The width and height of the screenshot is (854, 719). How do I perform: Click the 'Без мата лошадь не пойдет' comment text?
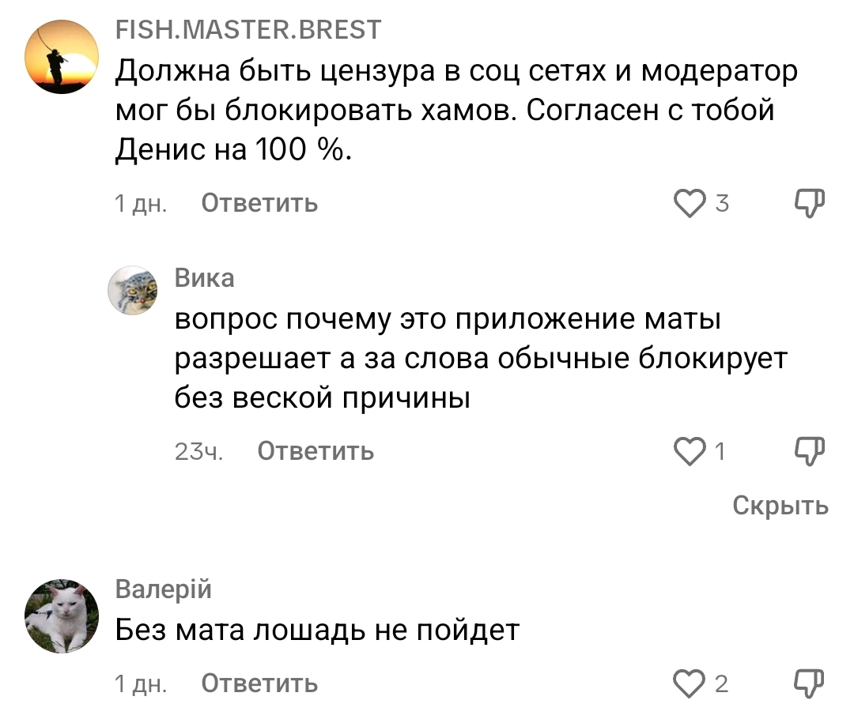pos(317,631)
